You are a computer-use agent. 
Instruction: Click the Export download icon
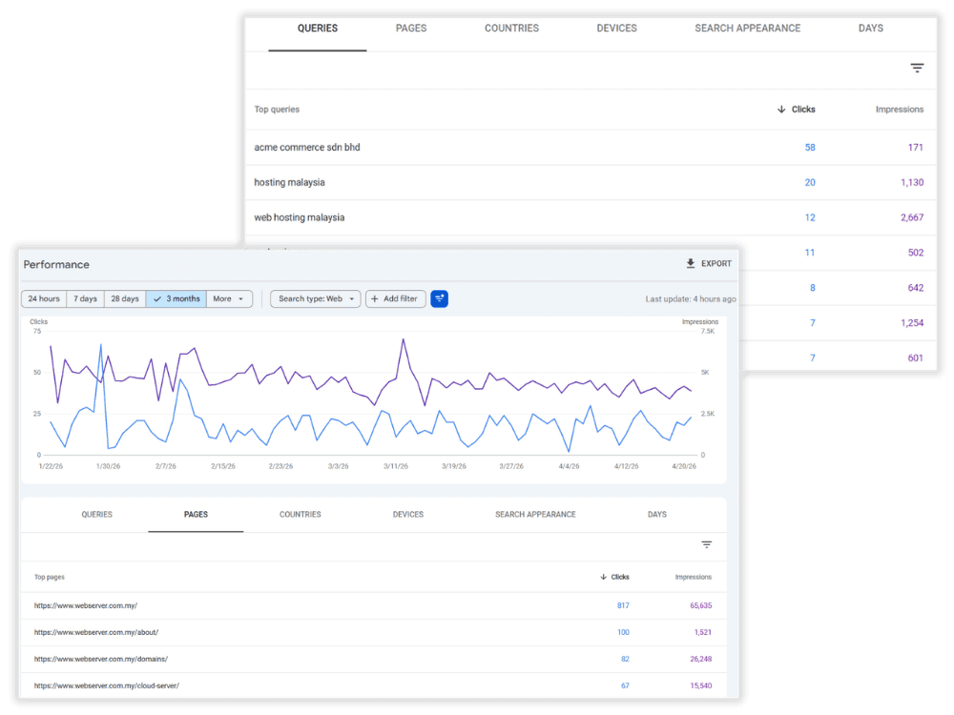point(691,263)
